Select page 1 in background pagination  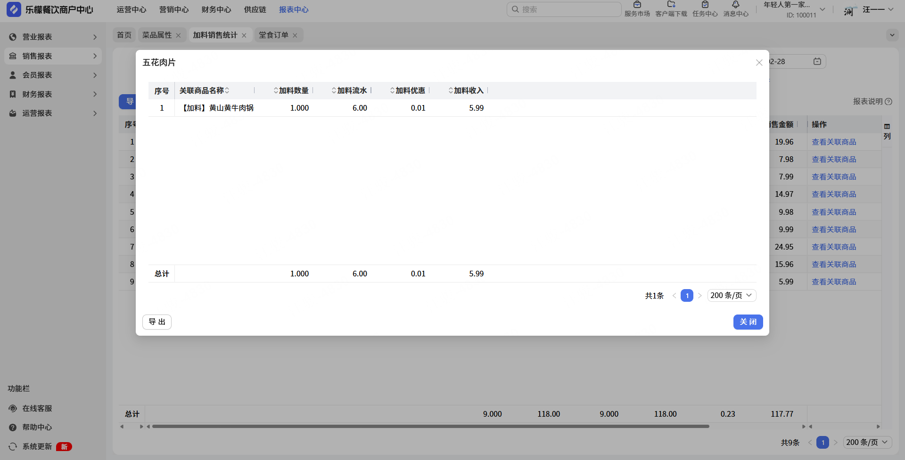tap(823, 443)
